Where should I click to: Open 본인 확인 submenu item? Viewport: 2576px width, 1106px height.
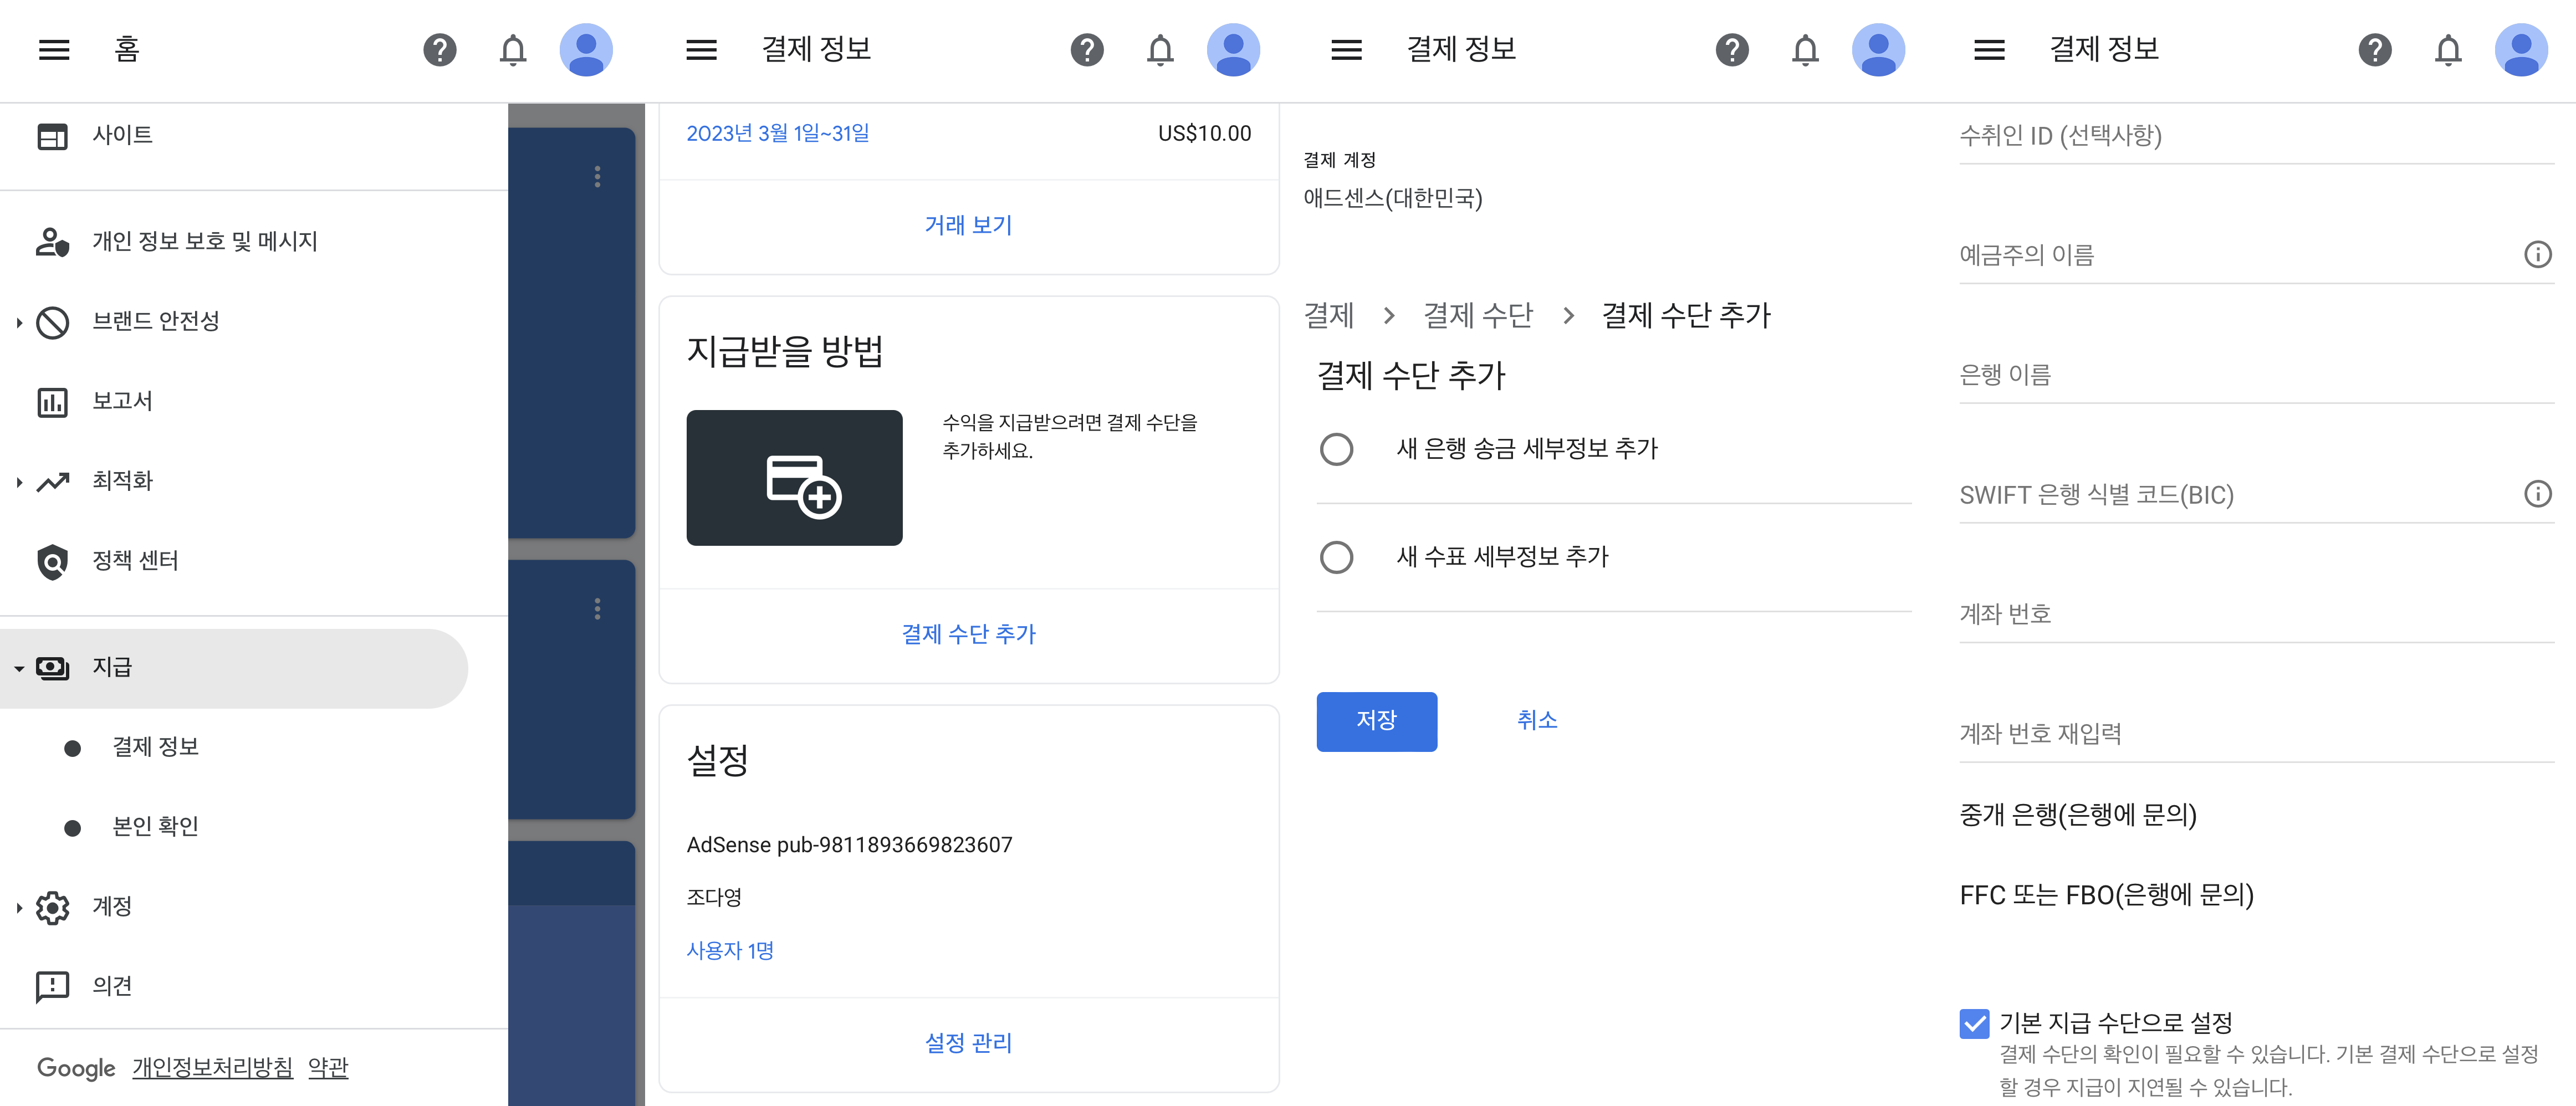click(155, 826)
